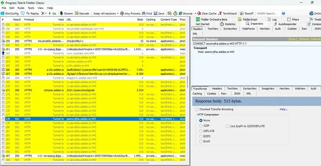Open the comment balloon icon

(x=23, y=13)
